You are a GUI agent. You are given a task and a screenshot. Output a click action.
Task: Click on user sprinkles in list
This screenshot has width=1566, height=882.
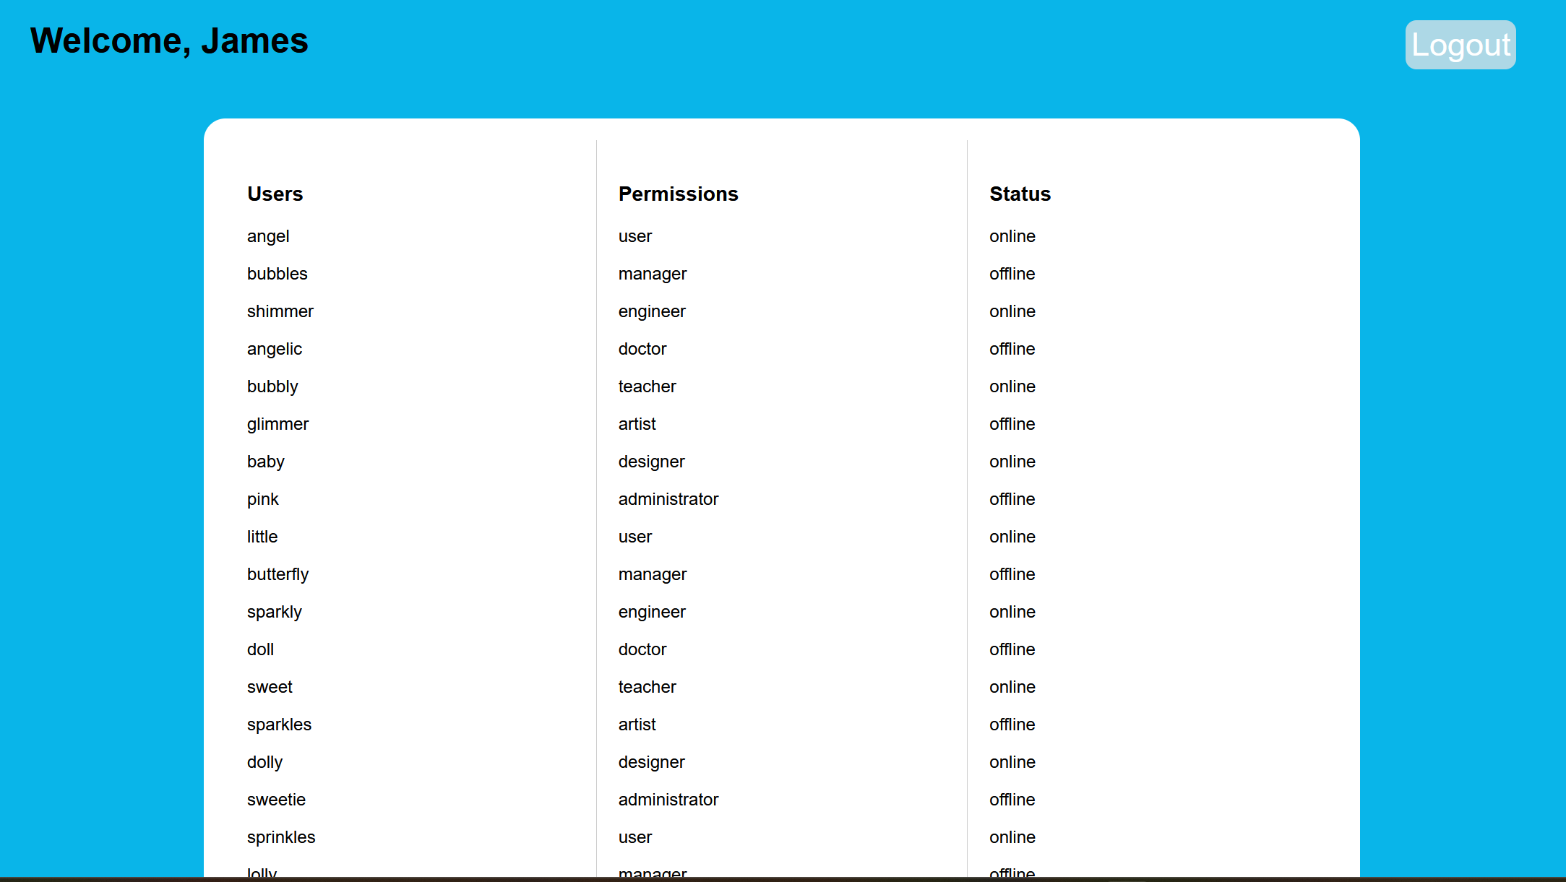coord(280,838)
